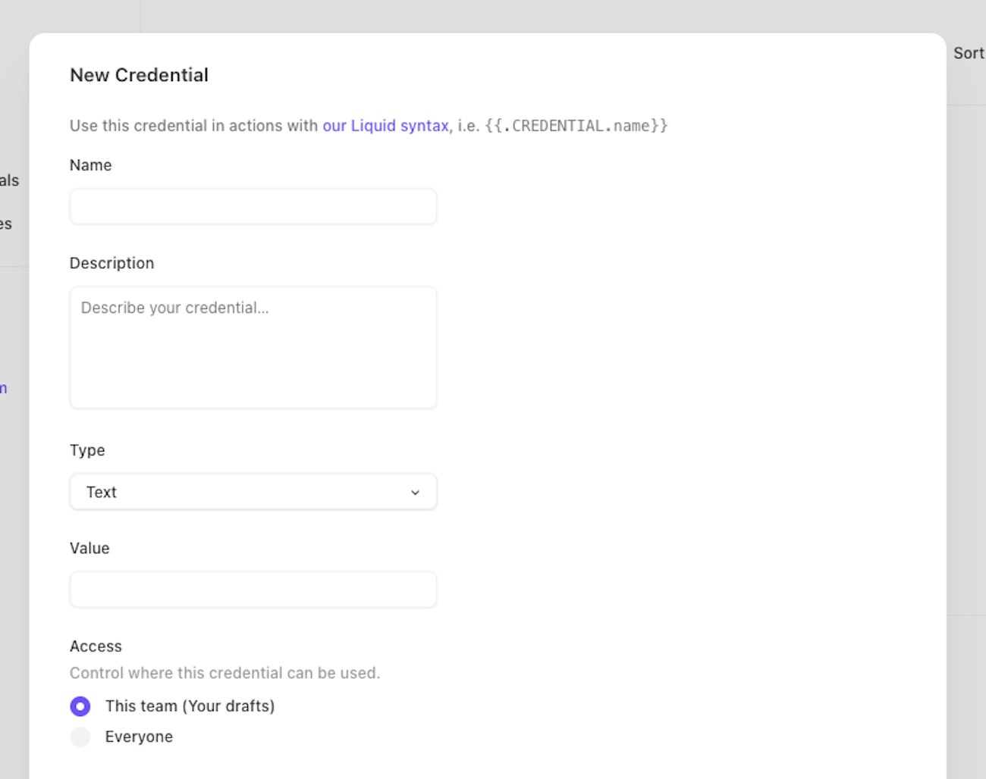Click the {{.CREDENTIAL.name}} code snippet
Screen dimensions: 986x779
tap(576, 126)
